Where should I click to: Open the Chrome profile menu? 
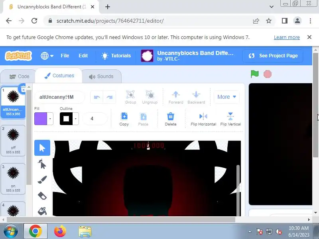(x=297, y=21)
